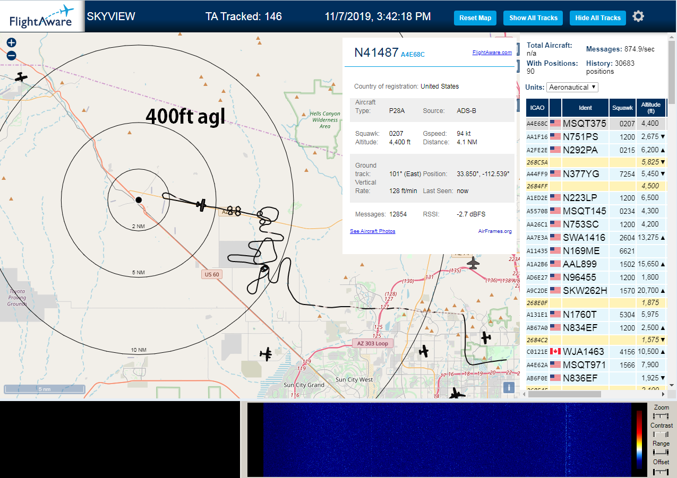Select the N834EF row
This screenshot has height=478, width=677.
click(x=596, y=327)
